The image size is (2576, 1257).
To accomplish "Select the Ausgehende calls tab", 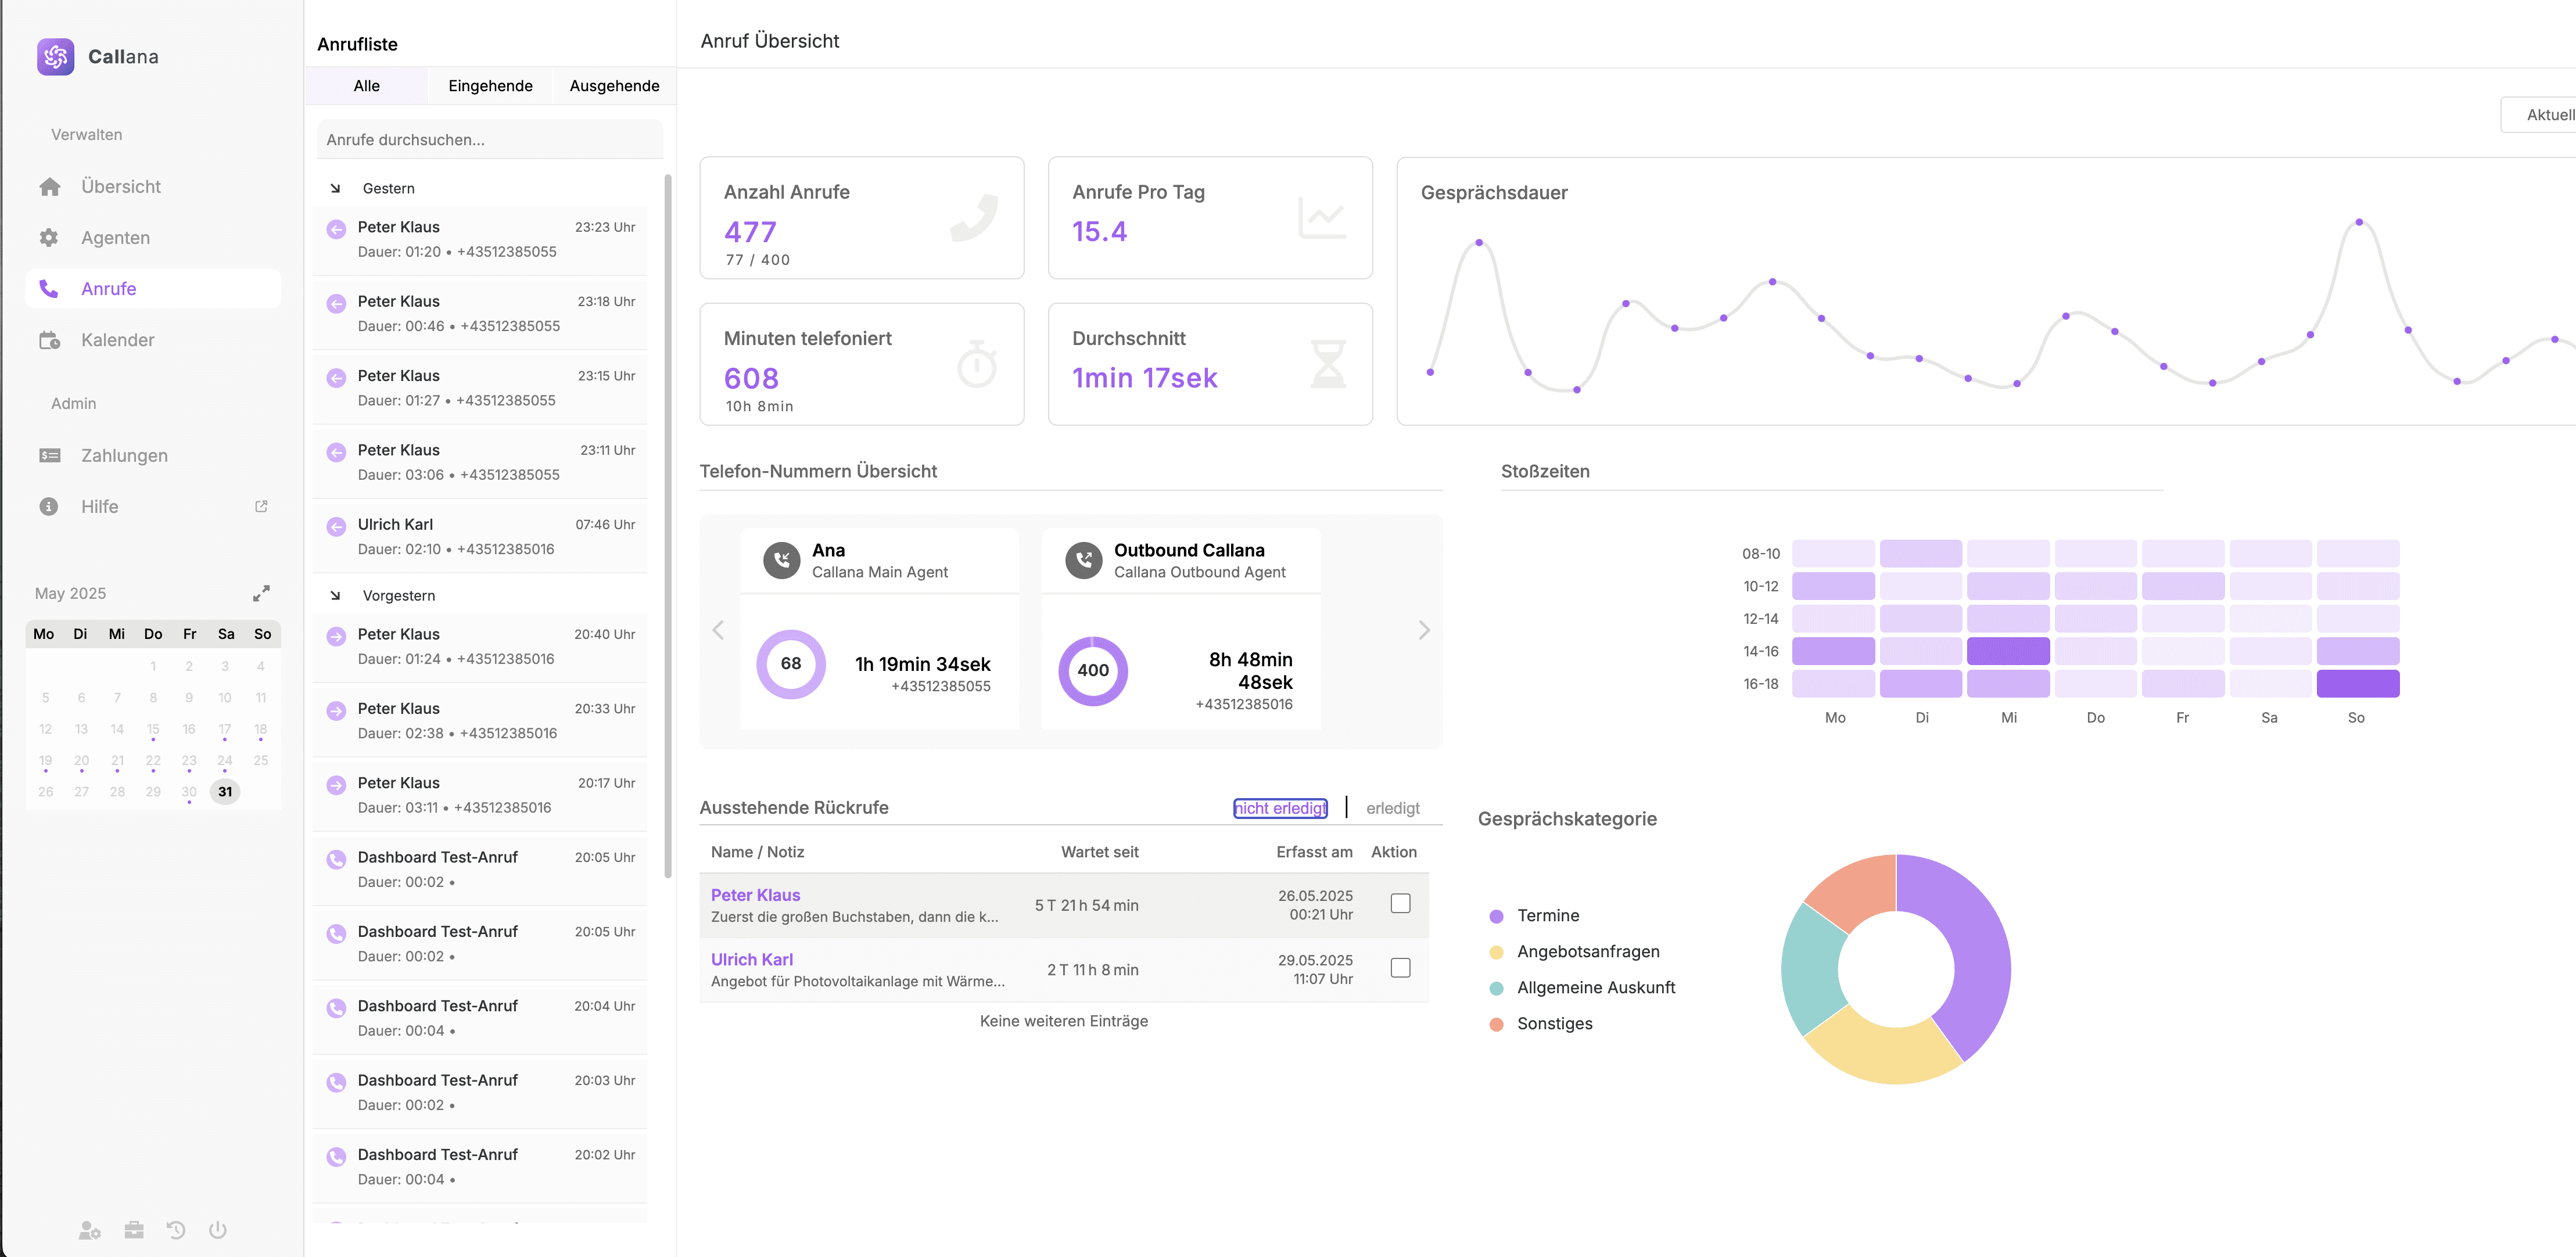I will click(x=614, y=86).
